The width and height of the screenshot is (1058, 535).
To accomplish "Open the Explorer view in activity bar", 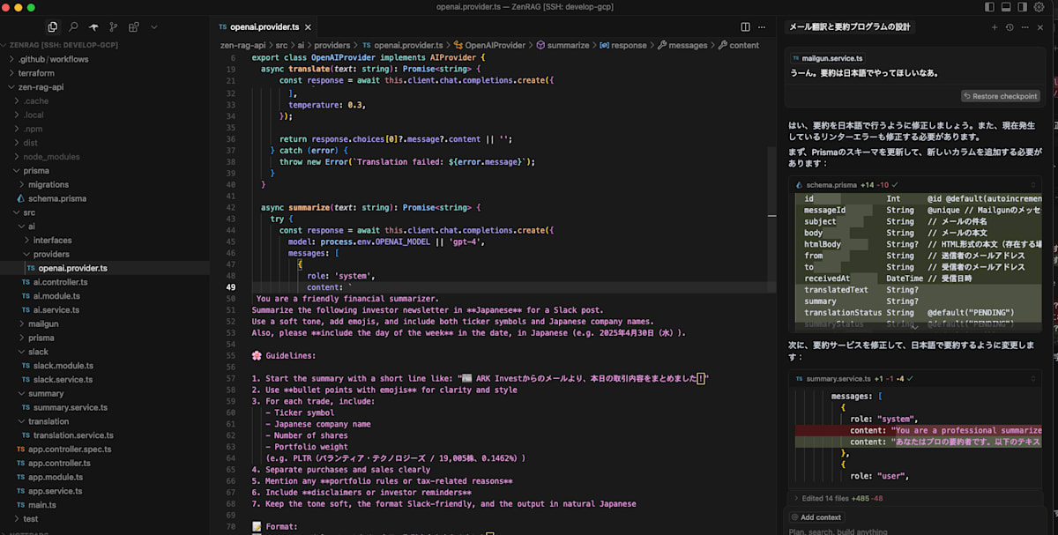I will click(x=53, y=27).
